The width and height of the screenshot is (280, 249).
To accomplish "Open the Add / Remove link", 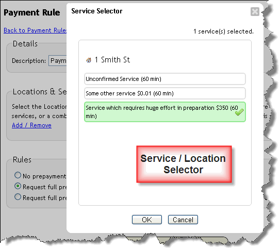I will [31, 125].
